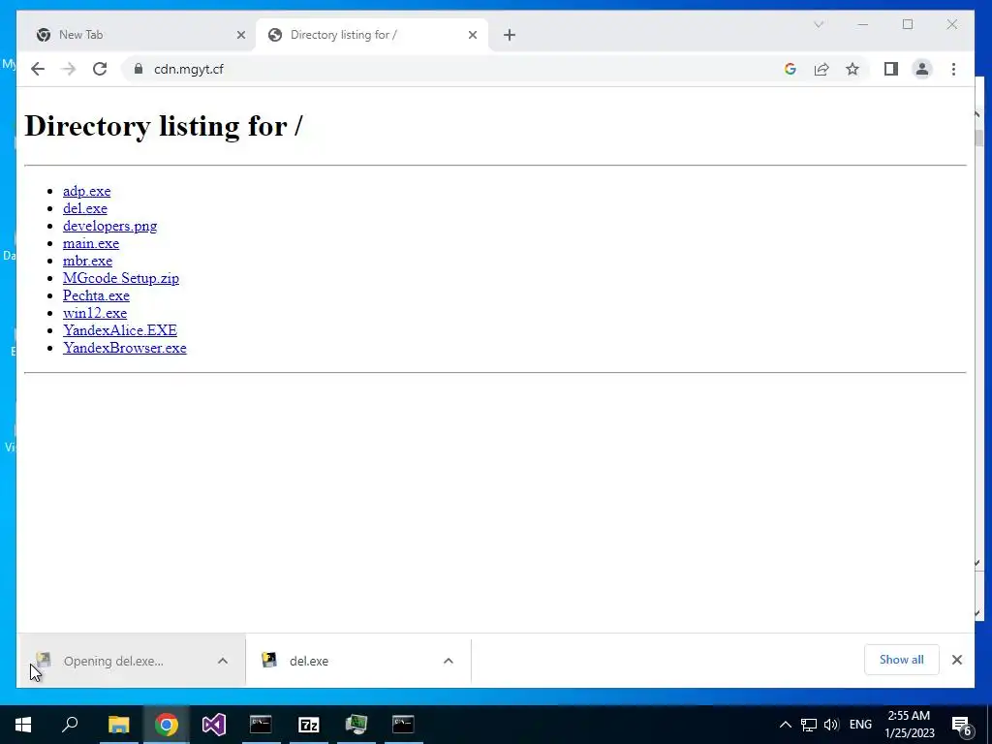Image resolution: width=992 pixels, height=744 pixels.
Task: Click the win12.exe link
Action: (x=95, y=313)
